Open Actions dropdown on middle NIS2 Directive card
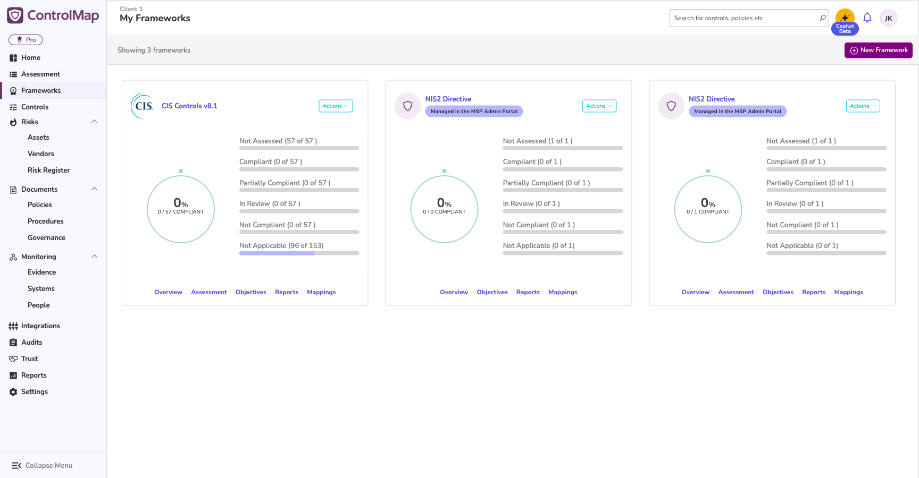The height and width of the screenshot is (478, 919). [599, 106]
